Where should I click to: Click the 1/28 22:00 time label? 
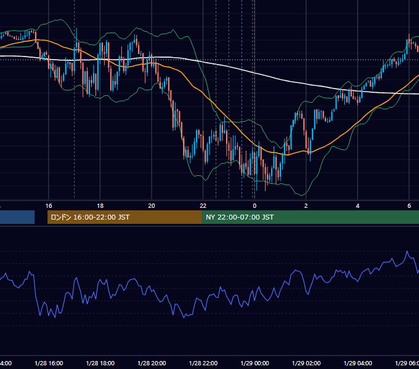(x=203, y=363)
